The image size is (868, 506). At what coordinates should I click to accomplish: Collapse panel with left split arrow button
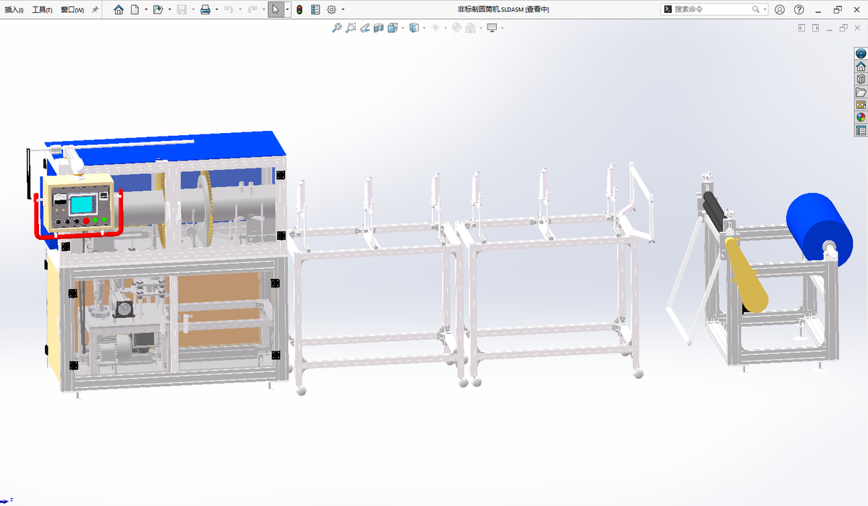point(801,28)
